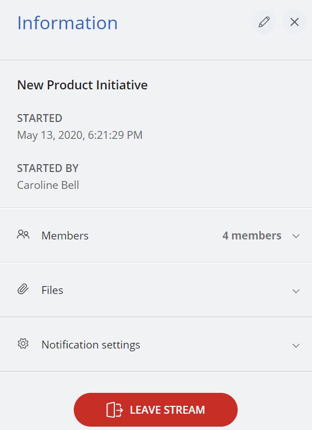Click the STARTED label
Viewport: 312px width, 430px height.
[x=39, y=118]
